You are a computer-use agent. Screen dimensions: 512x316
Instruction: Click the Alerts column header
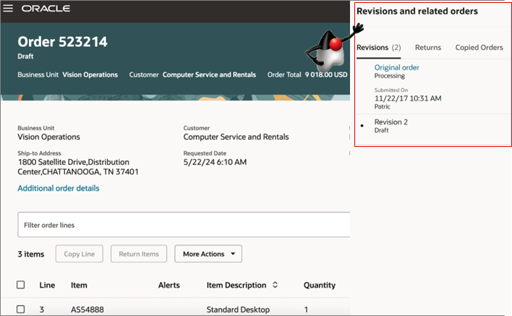pos(168,286)
